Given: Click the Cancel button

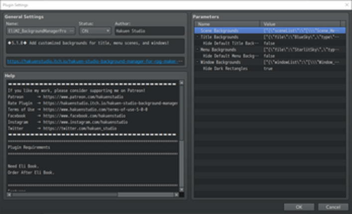Looking at the screenshot, I should click(x=333, y=207).
